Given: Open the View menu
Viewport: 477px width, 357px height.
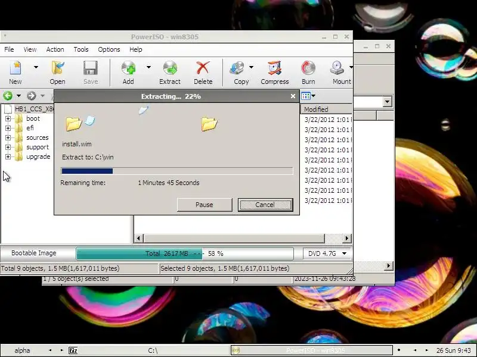Looking at the screenshot, I should pos(30,49).
